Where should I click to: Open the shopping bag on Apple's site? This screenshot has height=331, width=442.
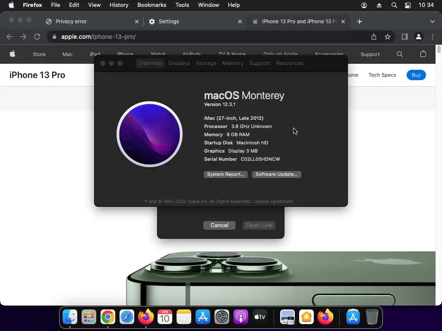pos(423,54)
